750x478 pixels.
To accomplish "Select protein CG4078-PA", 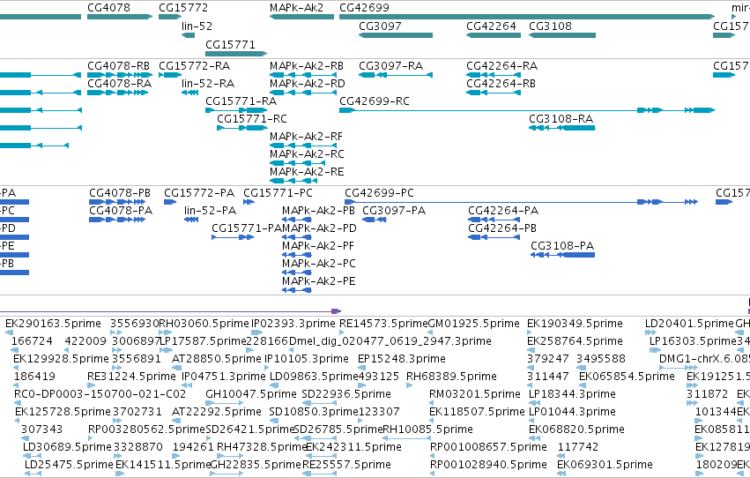I will click(x=121, y=211).
